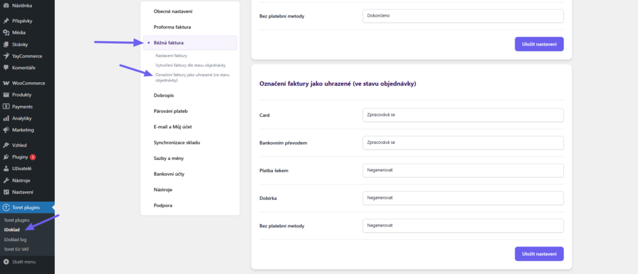Click the Card field label
Screen dimensions: 638x274
coord(264,115)
